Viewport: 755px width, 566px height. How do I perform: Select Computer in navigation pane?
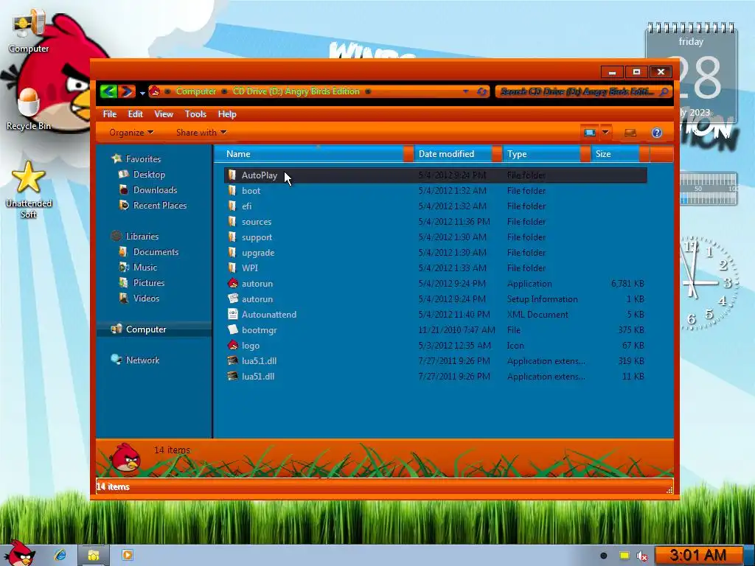click(x=146, y=329)
